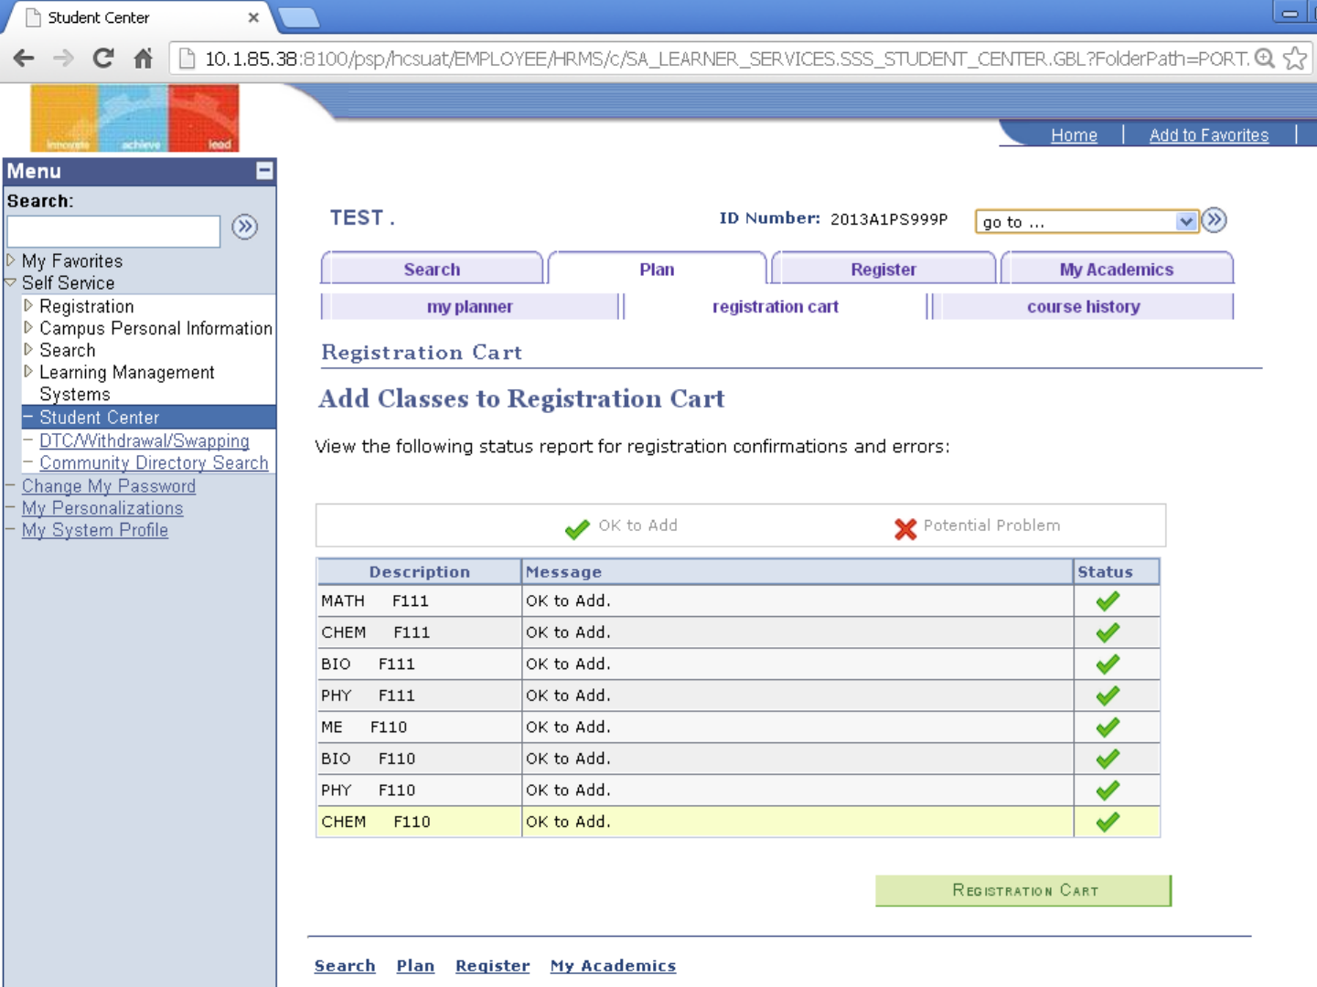This screenshot has height=987, width=1317.
Task: Minimize the browser window
Action: pos(1290,13)
